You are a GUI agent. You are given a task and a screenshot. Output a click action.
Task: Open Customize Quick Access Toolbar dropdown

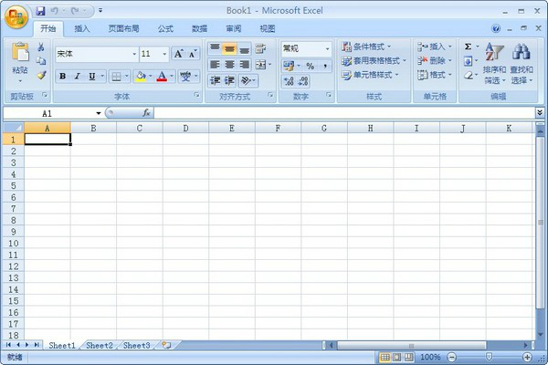point(100,10)
